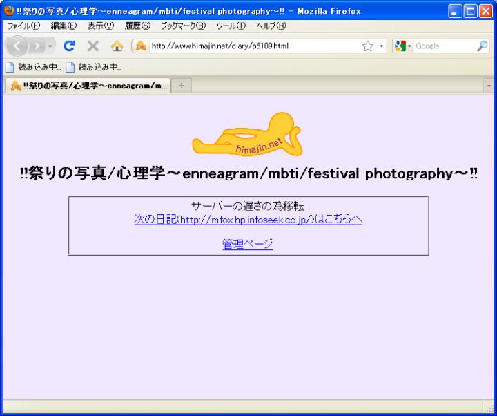Open the Google search engine dropdown

point(403,46)
